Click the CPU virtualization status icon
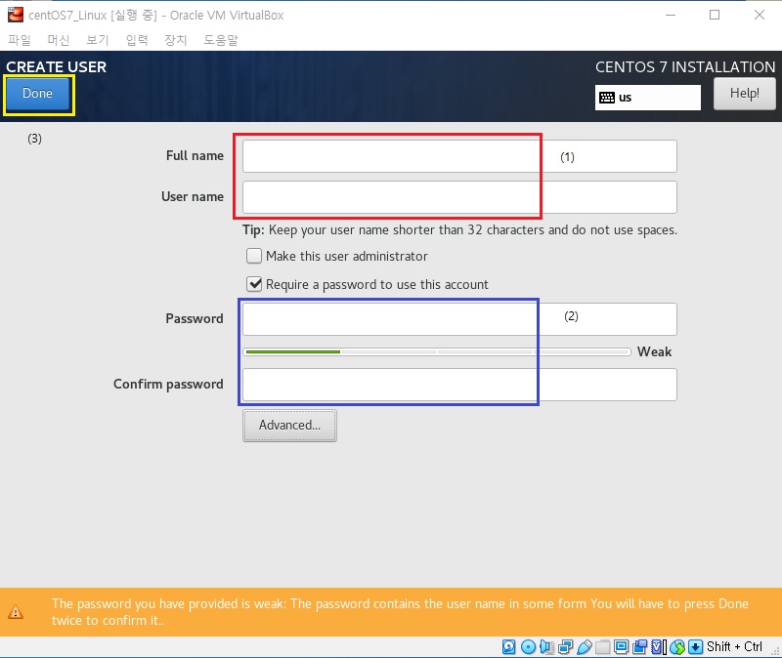 [x=659, y=646]
